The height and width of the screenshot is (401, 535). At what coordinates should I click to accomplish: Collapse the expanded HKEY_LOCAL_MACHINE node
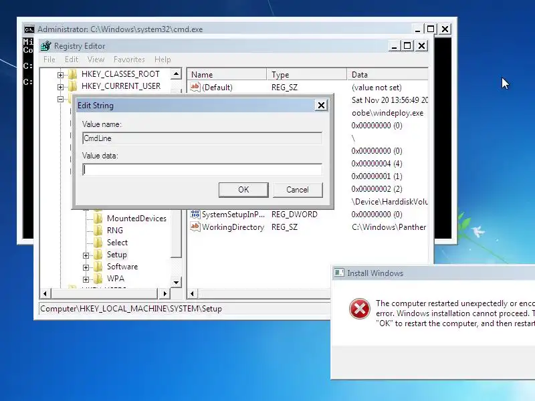[x=60, y=99]
